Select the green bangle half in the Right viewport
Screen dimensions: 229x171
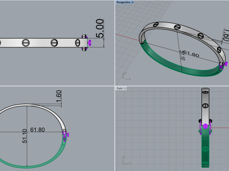tap(205, 151)
